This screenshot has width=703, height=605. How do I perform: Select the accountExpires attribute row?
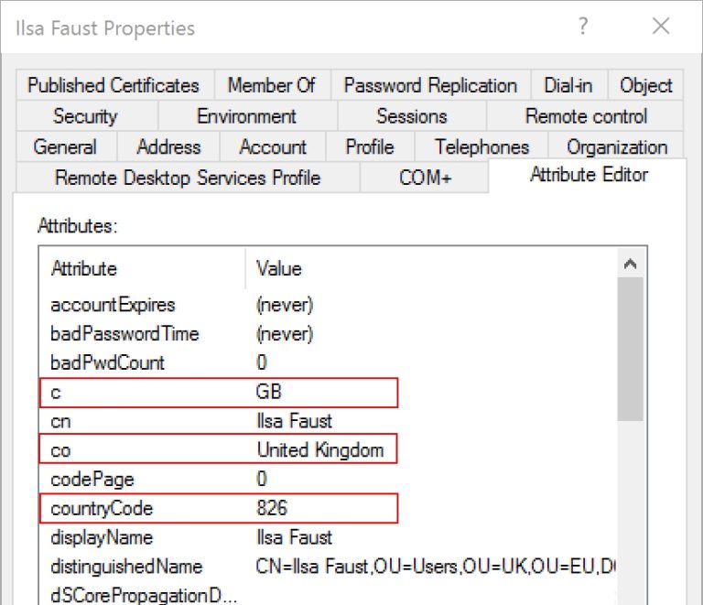click(x=220, y=305)
